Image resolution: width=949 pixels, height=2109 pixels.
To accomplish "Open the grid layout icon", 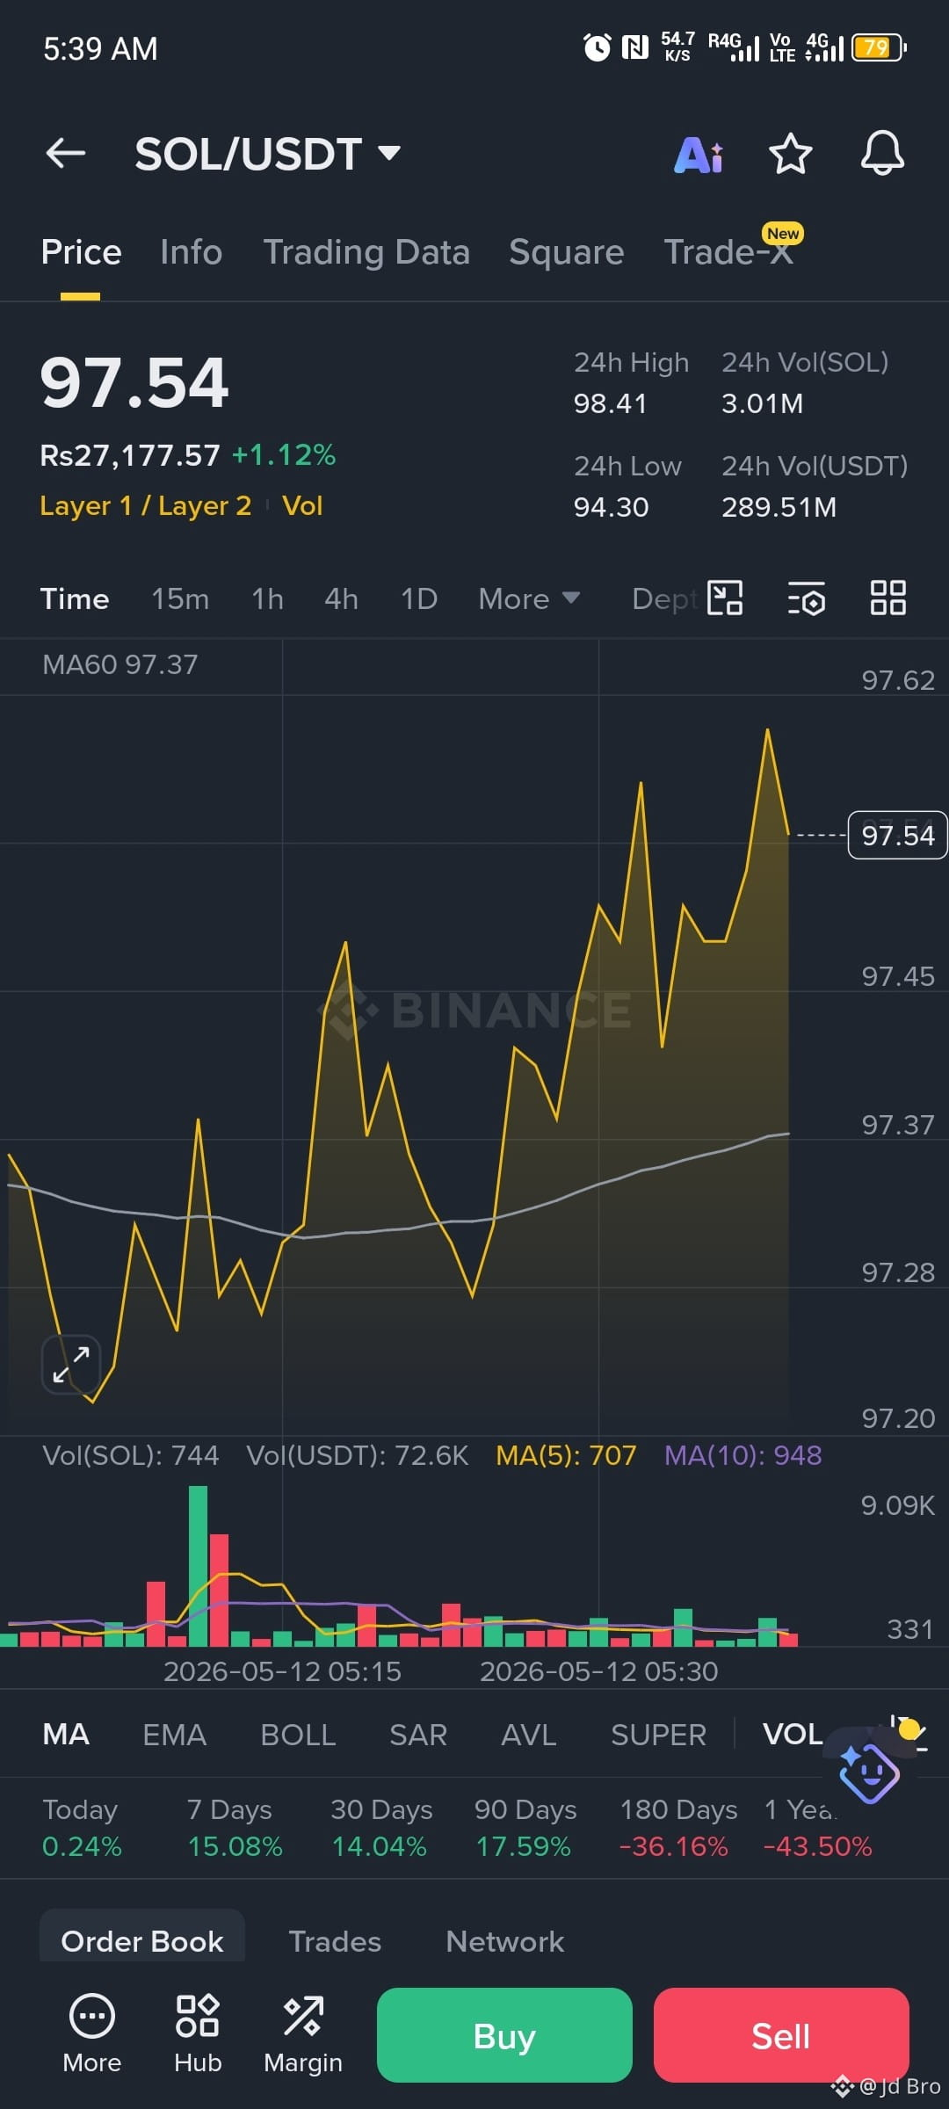I will (x=887, y=598).
